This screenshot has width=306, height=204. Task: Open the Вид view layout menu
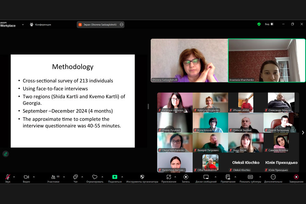[269, 24]
